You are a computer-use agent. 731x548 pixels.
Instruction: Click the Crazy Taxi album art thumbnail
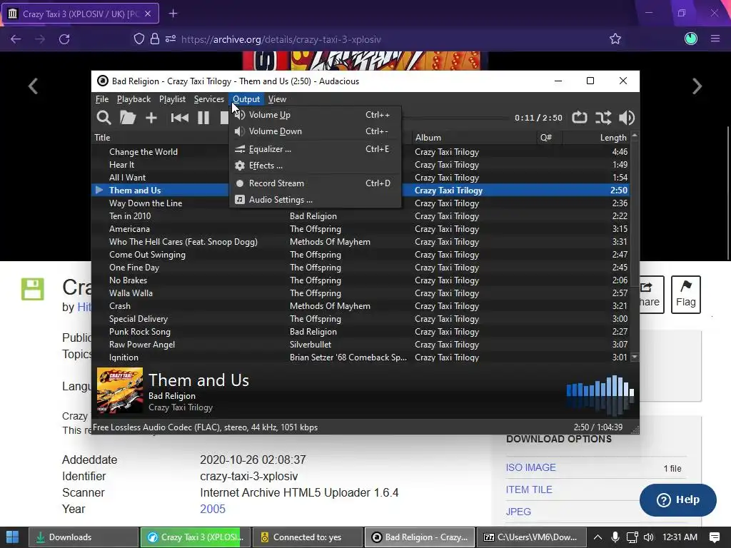120,390
